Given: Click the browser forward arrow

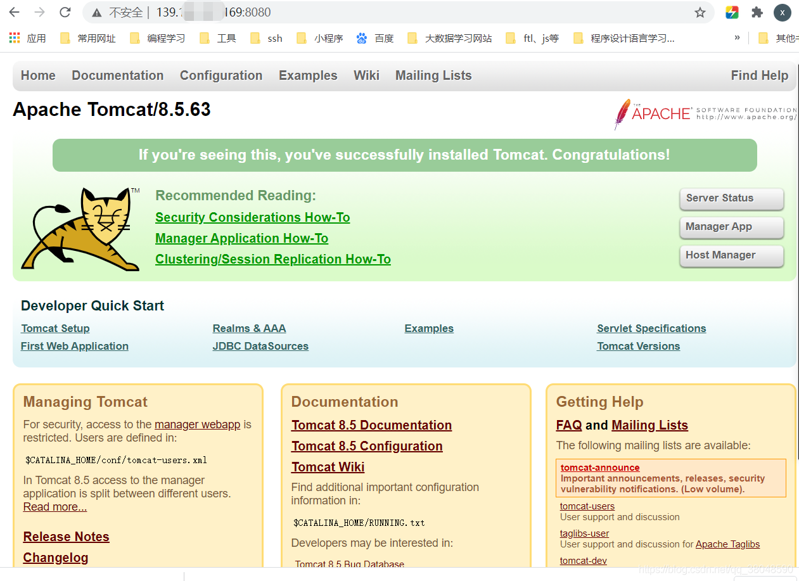Looking at the screenshot, I should (39, 12).
